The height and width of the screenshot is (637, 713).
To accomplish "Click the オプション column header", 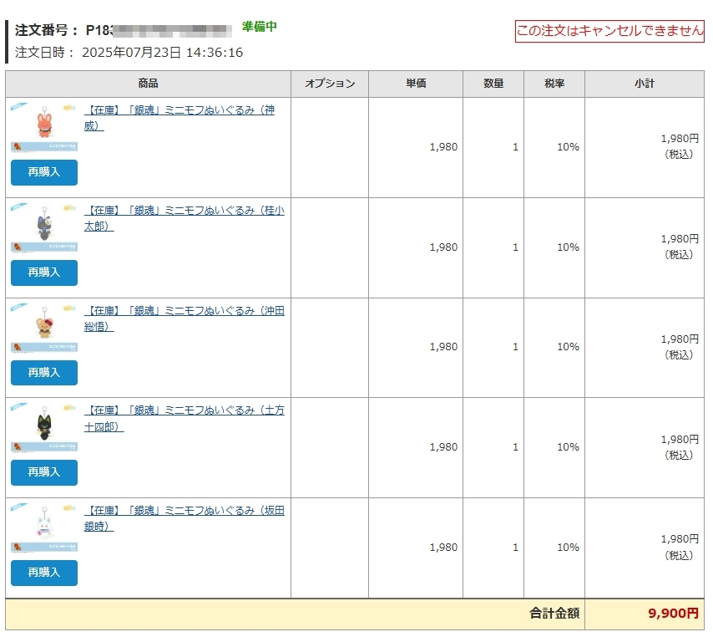I will pos(330,84).
